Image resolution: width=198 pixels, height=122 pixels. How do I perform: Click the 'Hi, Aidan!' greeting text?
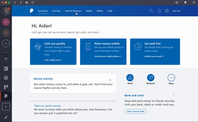click(42, 26)
